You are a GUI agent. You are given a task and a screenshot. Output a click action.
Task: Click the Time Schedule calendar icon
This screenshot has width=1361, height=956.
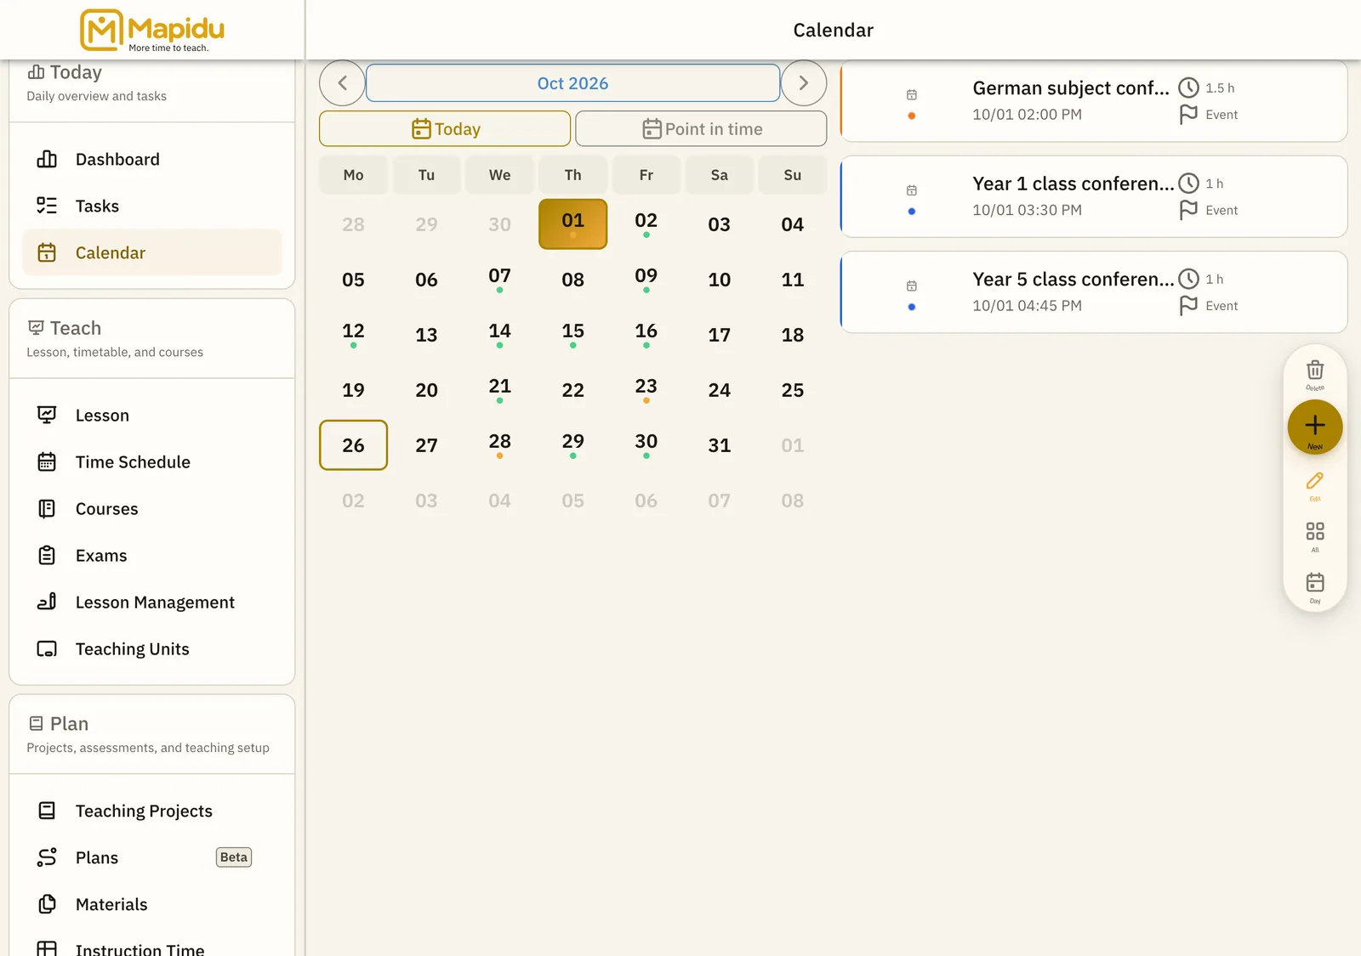(x=47, y=462)
